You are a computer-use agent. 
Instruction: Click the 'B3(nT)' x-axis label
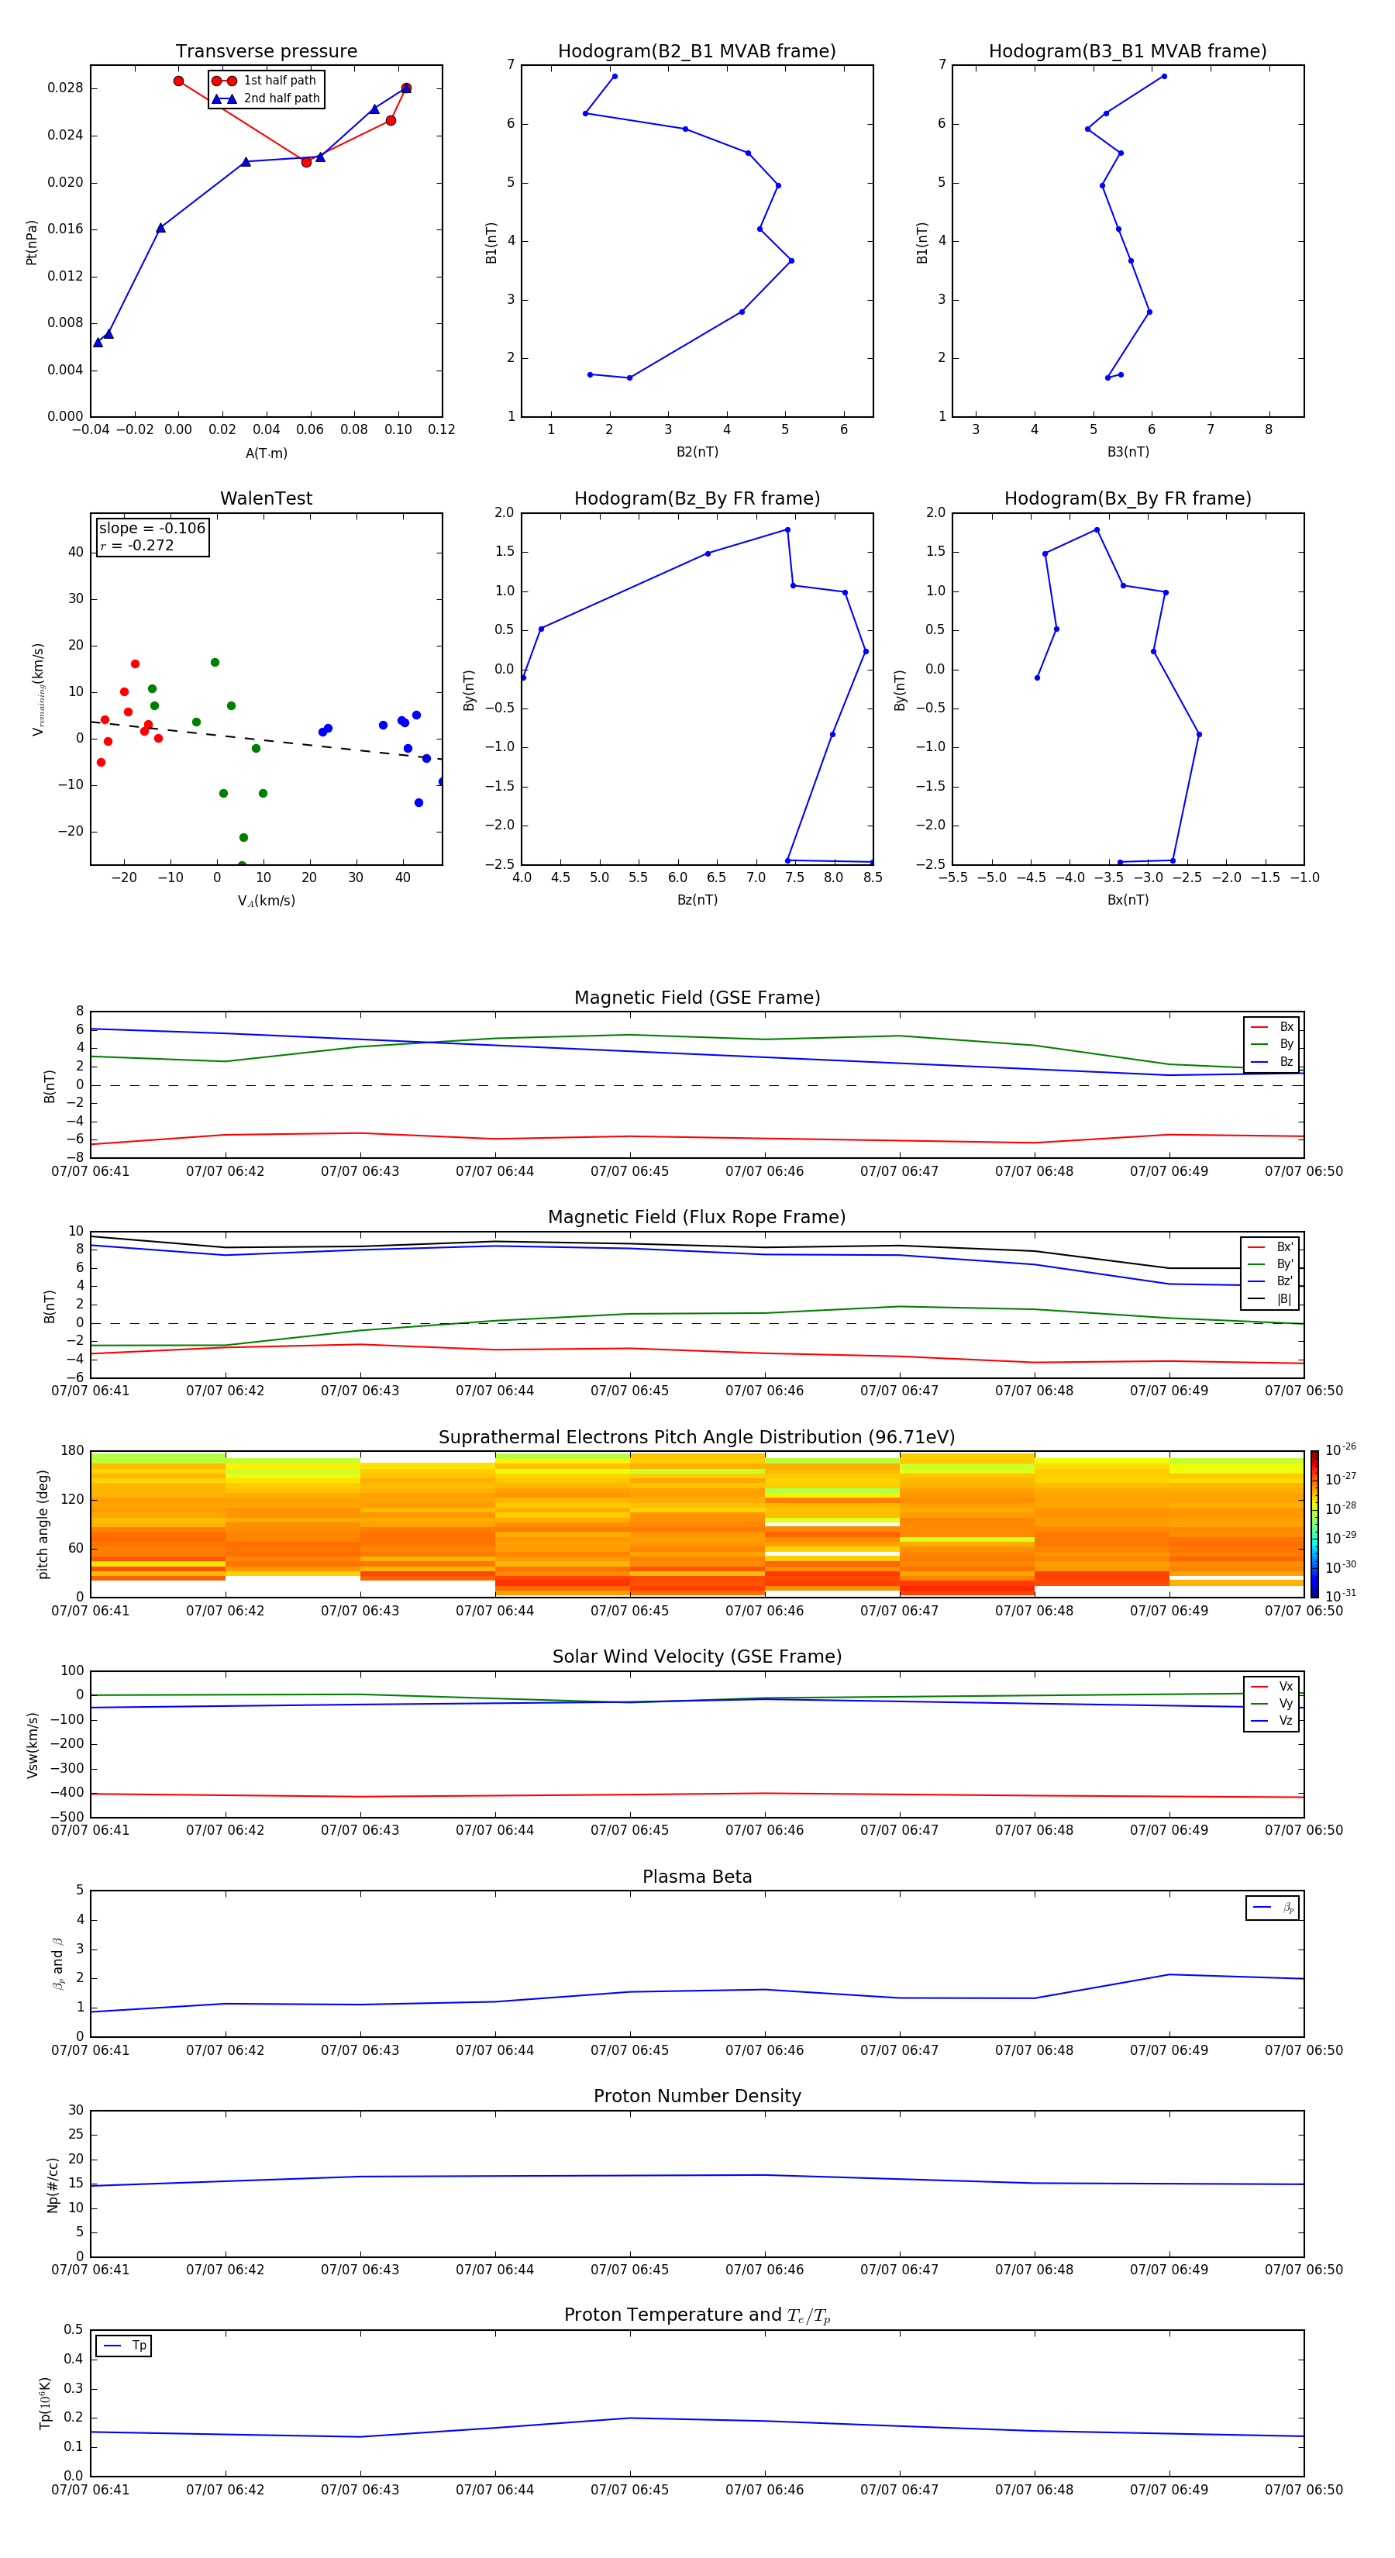pos(1128,452)
